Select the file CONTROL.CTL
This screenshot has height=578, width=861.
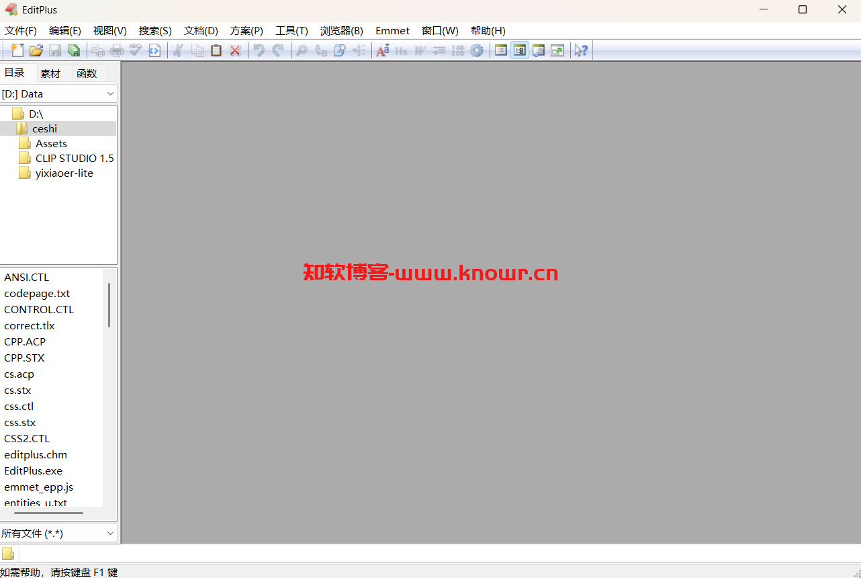[39, 310]
